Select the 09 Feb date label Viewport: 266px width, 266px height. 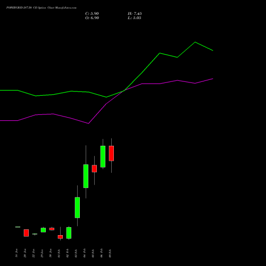[110, 253]
